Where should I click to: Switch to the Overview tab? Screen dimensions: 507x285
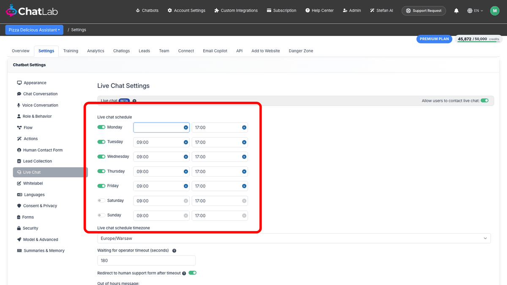point(21,51)
